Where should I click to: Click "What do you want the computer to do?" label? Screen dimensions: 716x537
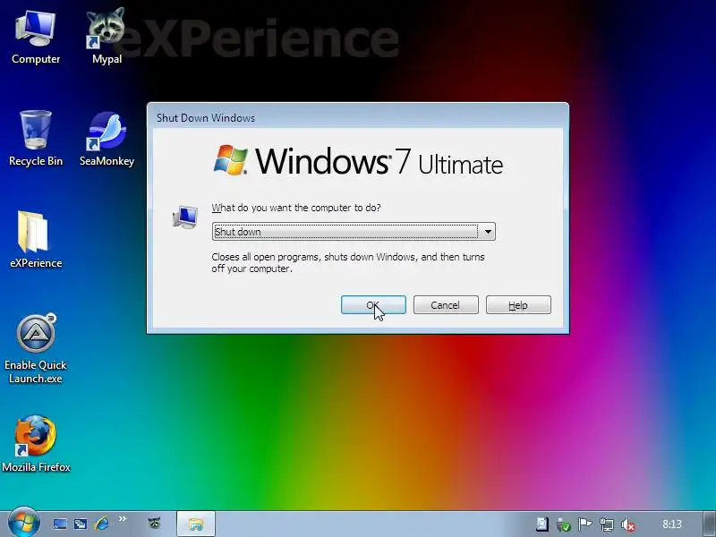(x=296, y=208)
